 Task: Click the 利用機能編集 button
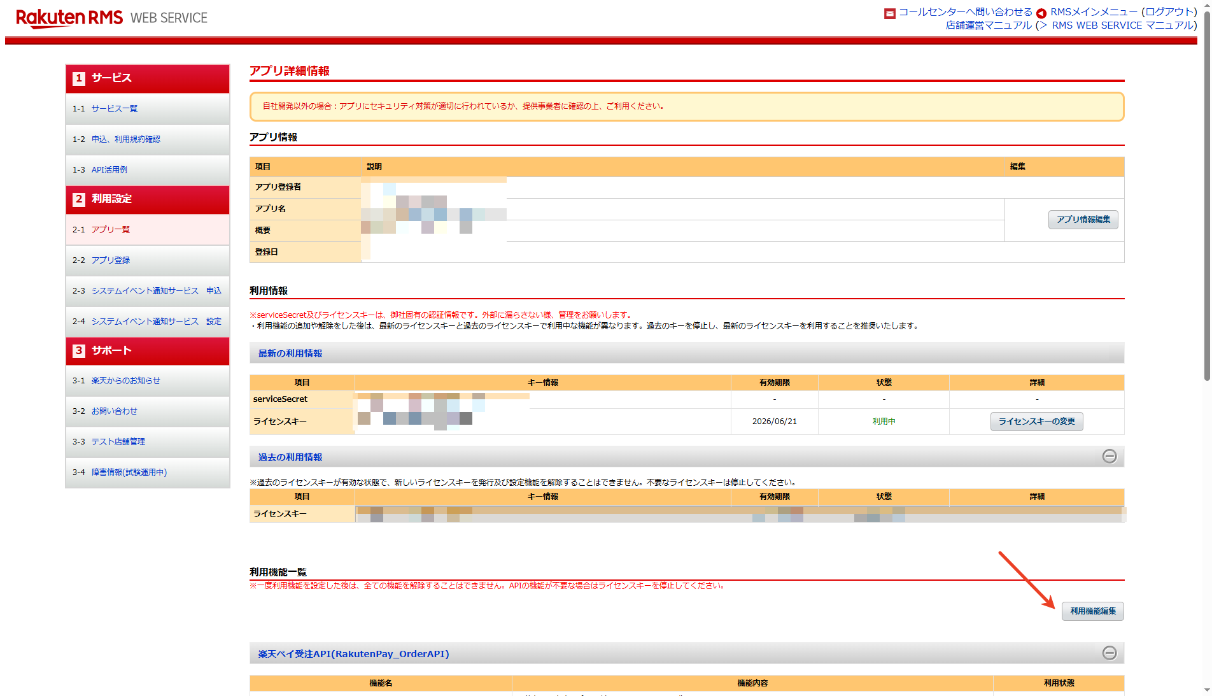[x=1093, y=611]
